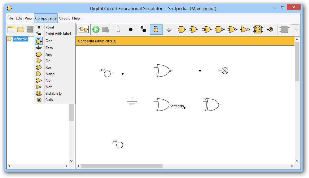The height and width of the screenshot is (178, 309).
Task: Choose Bulb from Components menu
Action: coord(55,100)
